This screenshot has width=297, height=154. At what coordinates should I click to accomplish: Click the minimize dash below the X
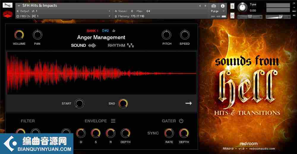pos(294,7)
